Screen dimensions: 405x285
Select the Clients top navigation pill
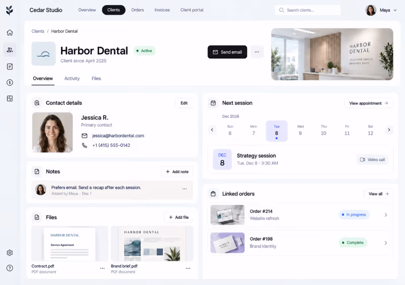113,10
